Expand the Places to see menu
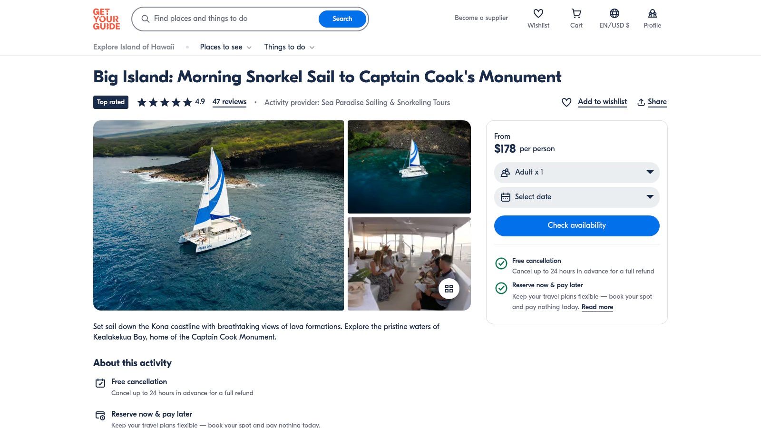The width and height of the screenshot is (761, 428). [225, 47]
